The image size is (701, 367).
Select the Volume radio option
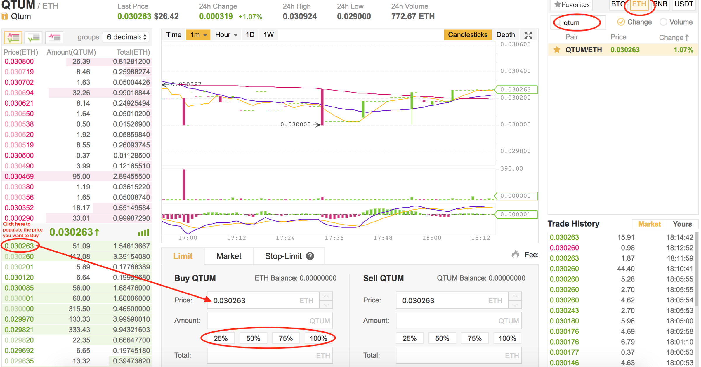pos(663,22)
